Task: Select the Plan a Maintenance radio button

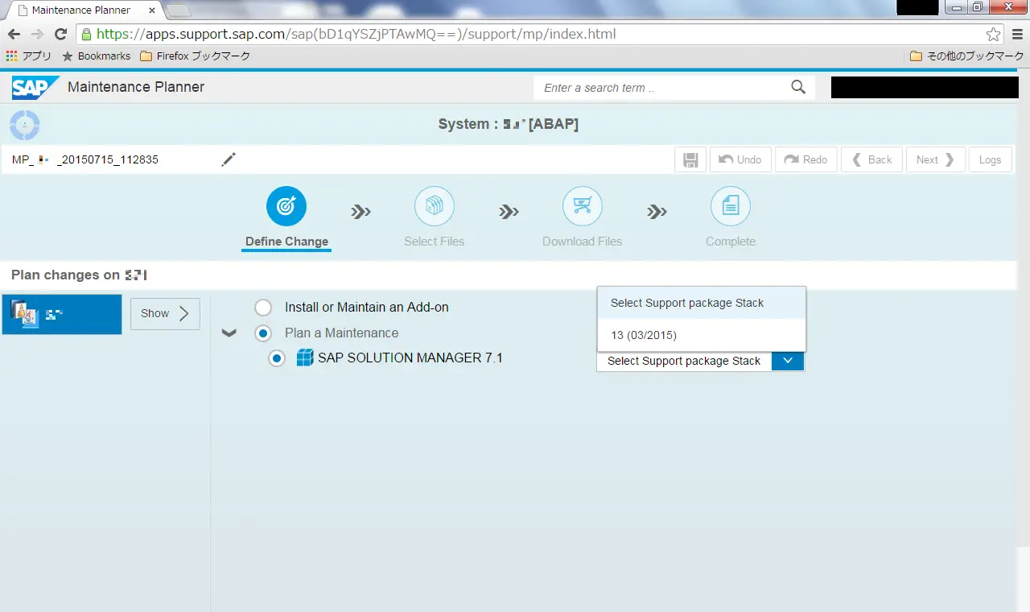Action: coord(263,333)
